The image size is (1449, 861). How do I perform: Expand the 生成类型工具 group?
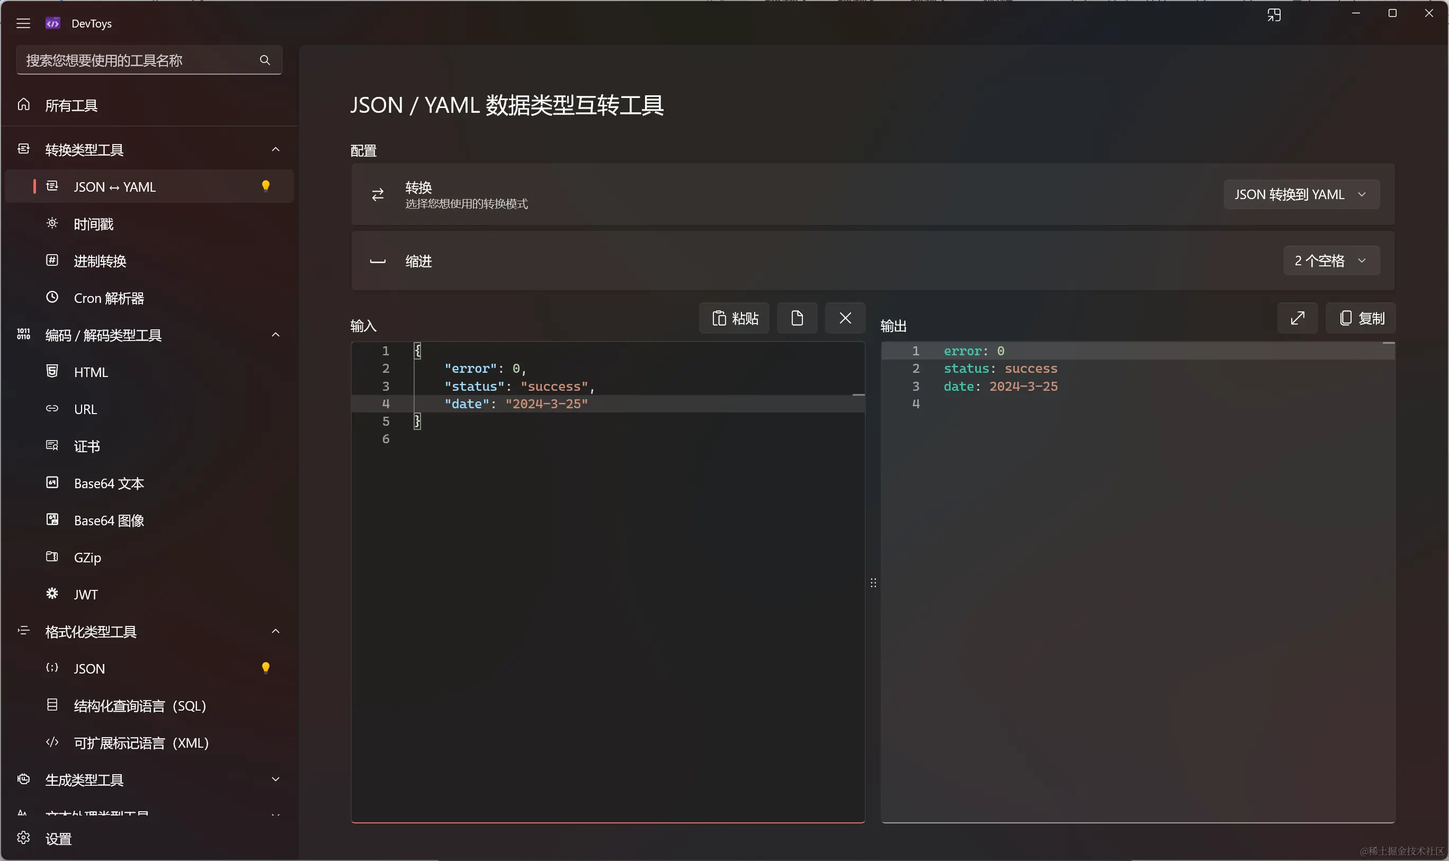tap(275, 779)
